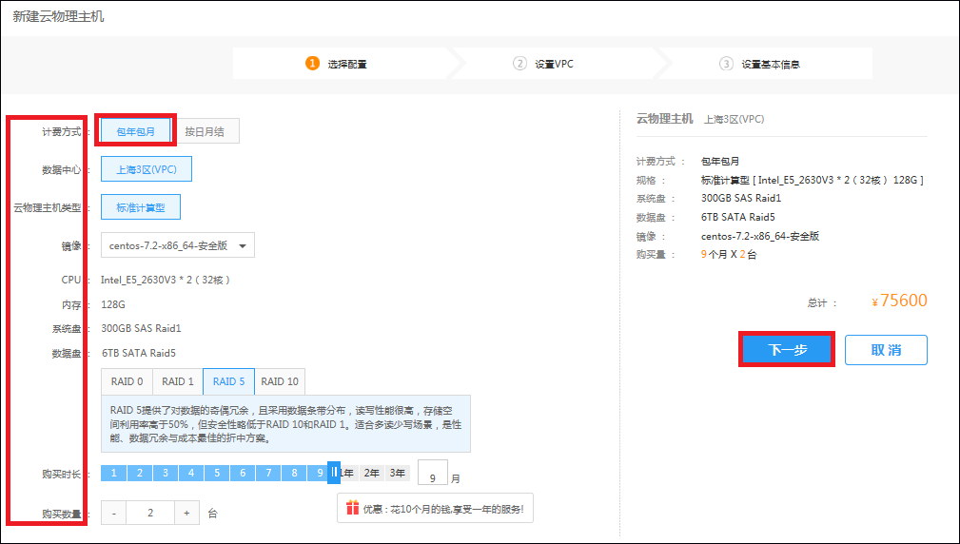The width and height of the screenshot is (960, 544).
Task: Select 包年包月 billing method
Action: (x=136, y=131)
